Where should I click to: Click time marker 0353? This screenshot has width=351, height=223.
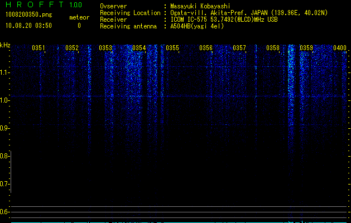(105, 48)
